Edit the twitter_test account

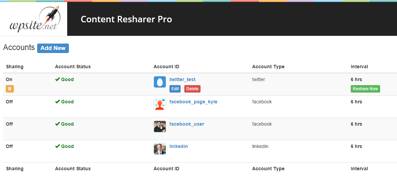pos(175,89)
